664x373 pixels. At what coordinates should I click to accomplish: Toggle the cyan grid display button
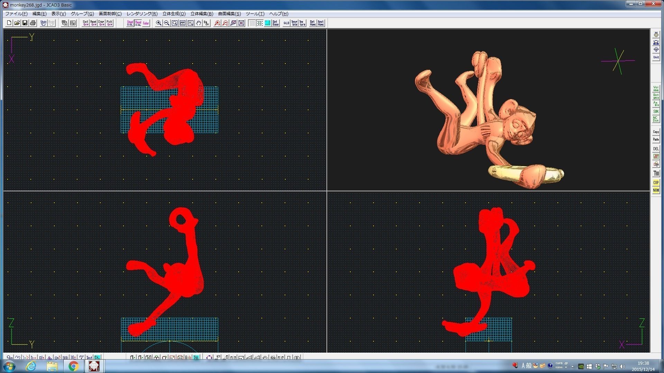point(268,23)
